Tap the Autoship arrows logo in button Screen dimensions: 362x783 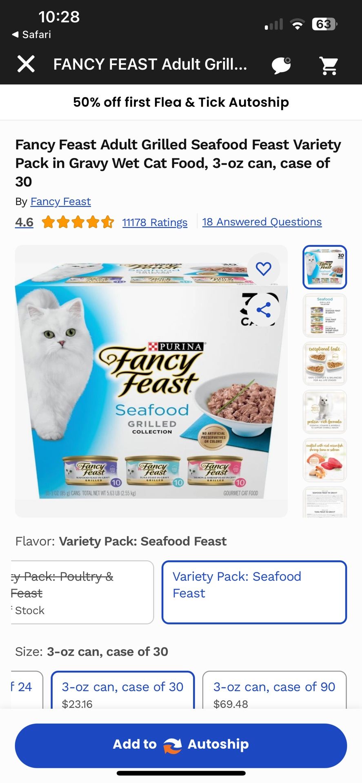tap(172, 745)
